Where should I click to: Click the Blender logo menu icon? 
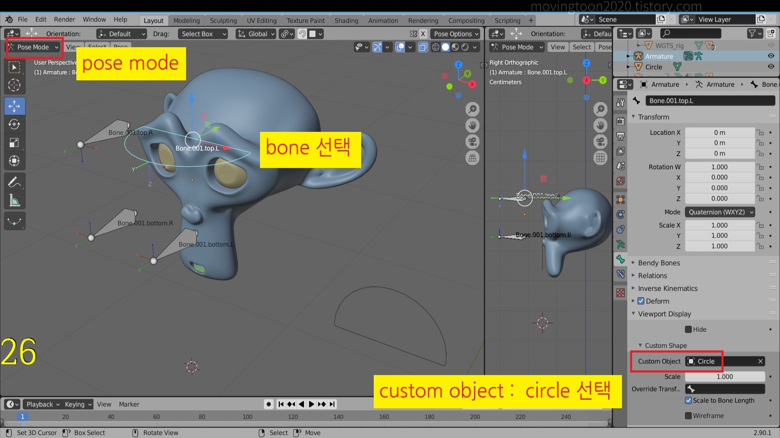point(9,19)
